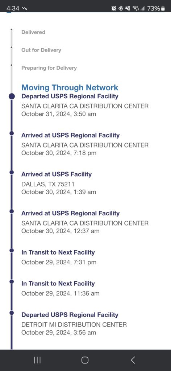Tap the Android back navigation icon
171x371 pixels.
[x=133, y=360]
